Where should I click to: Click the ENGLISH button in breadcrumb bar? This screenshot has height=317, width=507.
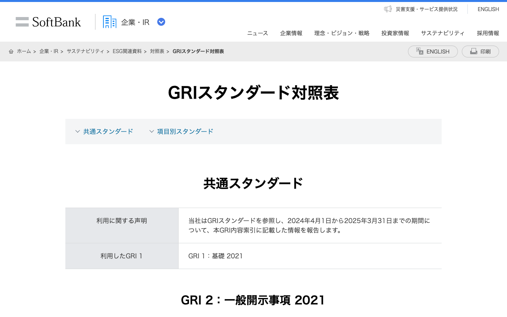[433, 52]
